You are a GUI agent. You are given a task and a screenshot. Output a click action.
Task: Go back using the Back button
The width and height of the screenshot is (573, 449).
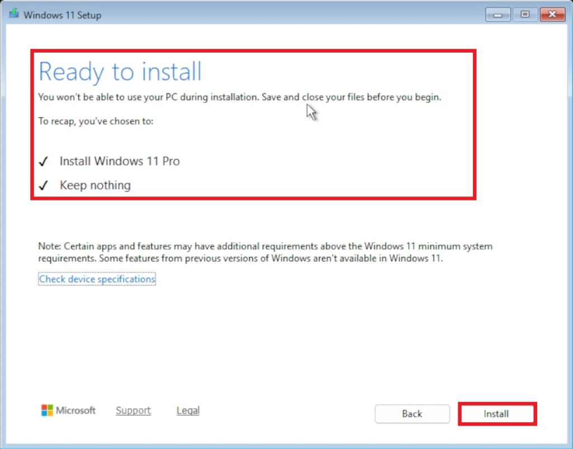[412, 414]
